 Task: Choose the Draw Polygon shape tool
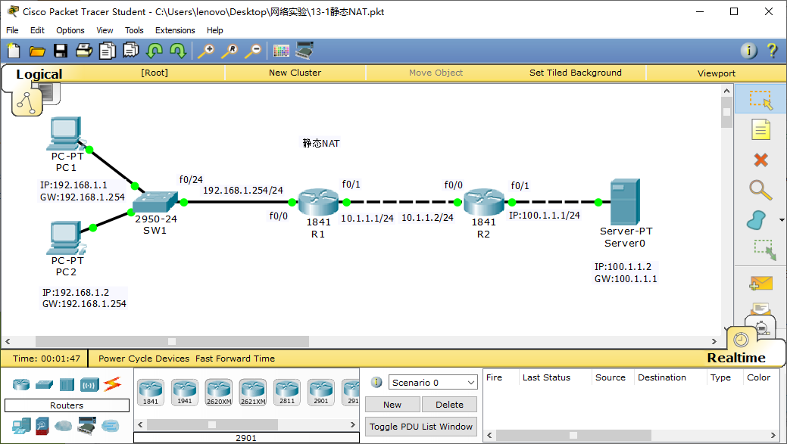point(756,220)
